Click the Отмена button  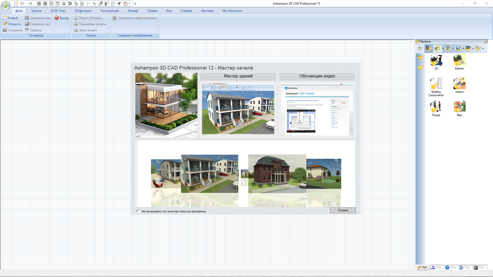(343, 210)
